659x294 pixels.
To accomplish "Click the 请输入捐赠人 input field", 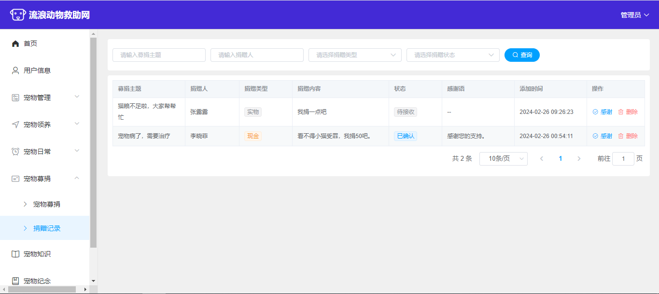I will [x=257, y=55].
